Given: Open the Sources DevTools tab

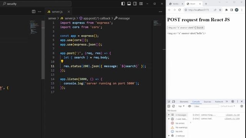Looking at the screenshot, I should point(207,102).
